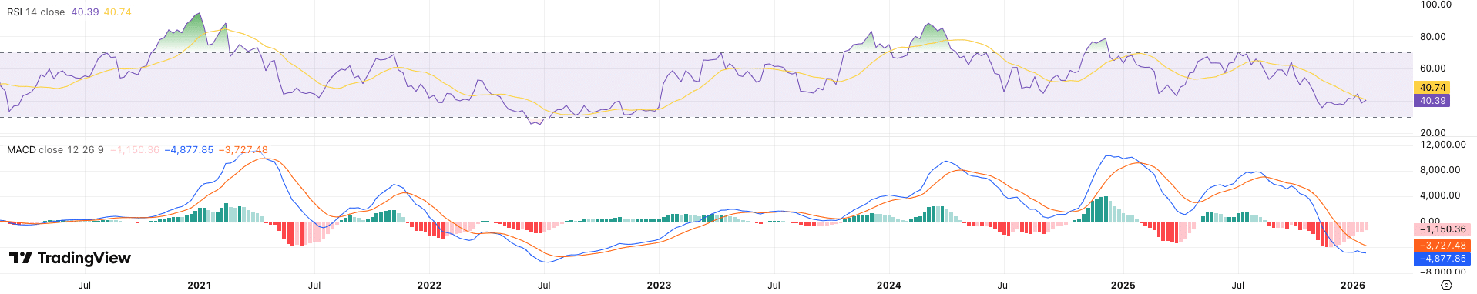The height and width of the screenshot is (294, 1477).
Task: Click the yellow 40.74 RSI-MA value in legend
Action: (117, 12)
